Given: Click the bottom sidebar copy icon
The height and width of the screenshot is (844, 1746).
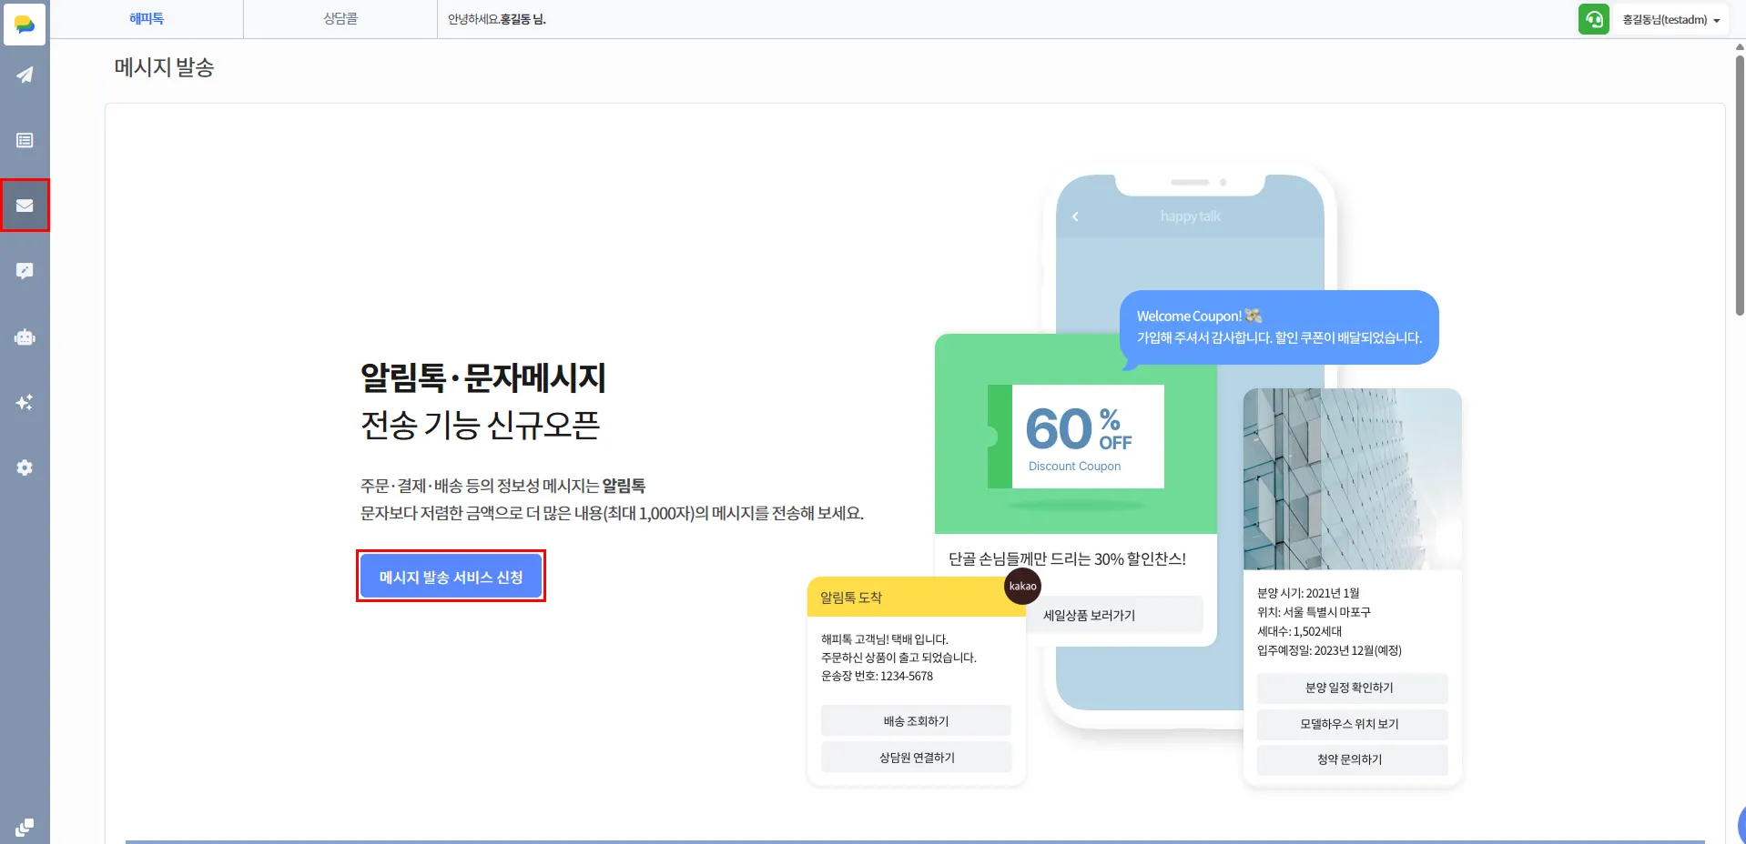Looking at the screenshot, I should click(x=25, y=828).
